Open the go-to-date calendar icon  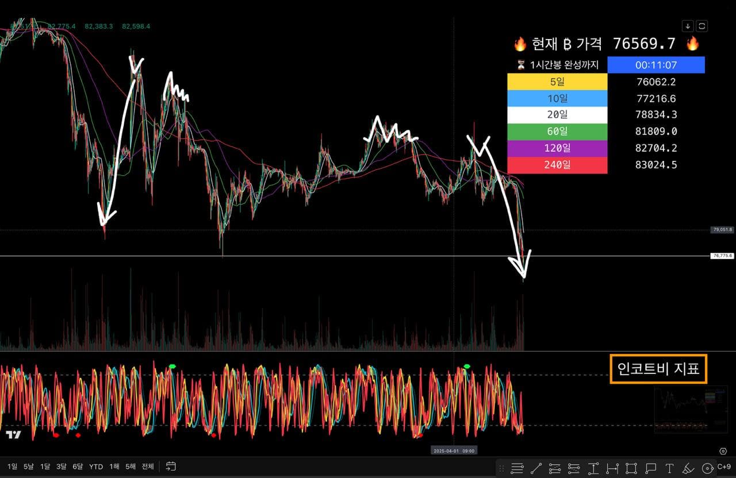coord(170,467)
